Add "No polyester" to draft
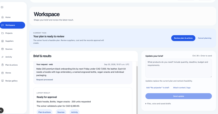This screenshot has width=218, height=114. pos(158,88)
